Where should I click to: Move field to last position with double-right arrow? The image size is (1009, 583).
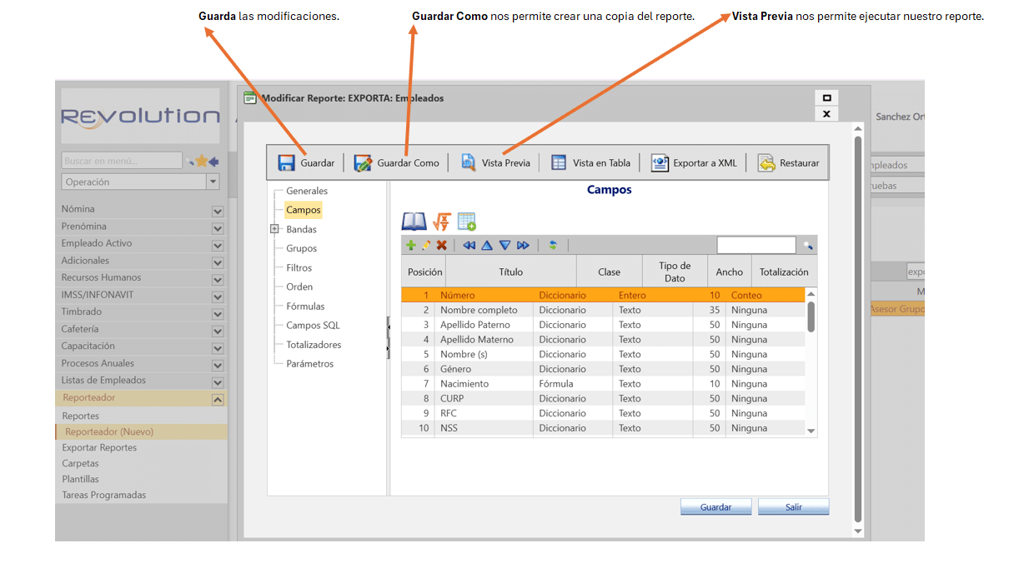click(523, 246)
